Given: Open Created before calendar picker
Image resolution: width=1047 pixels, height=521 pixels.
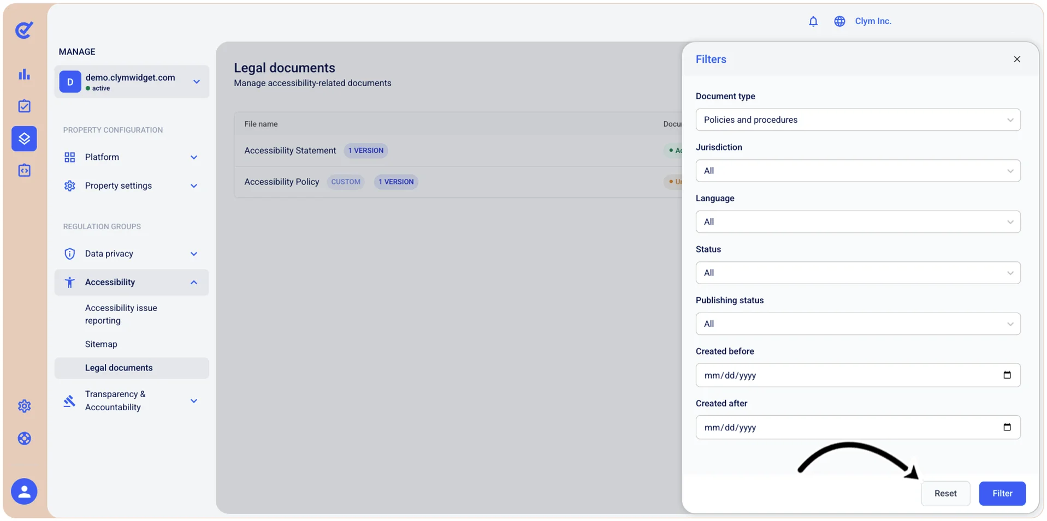Looking at the screenshot, I should tap(1007, 375).
